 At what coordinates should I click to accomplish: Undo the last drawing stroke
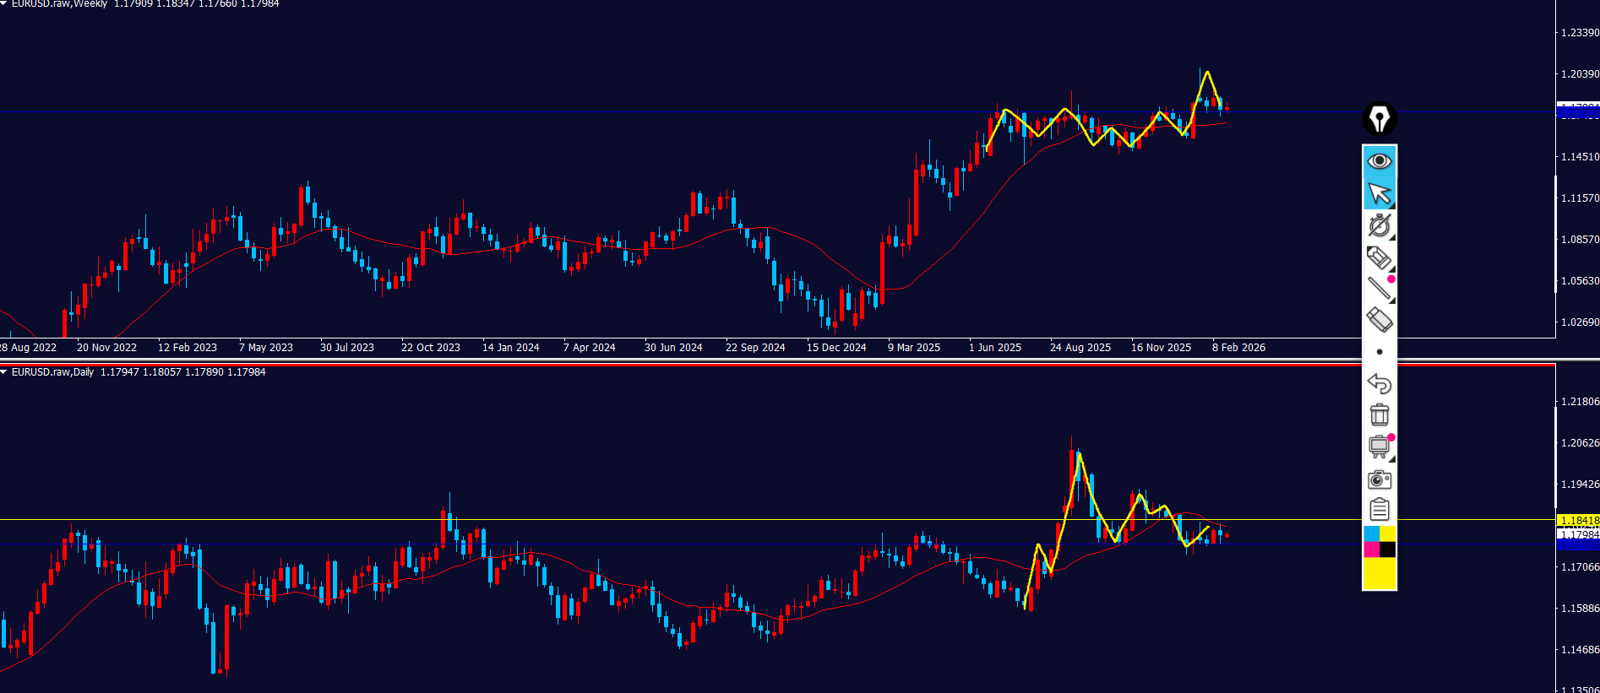point(1379,384)
